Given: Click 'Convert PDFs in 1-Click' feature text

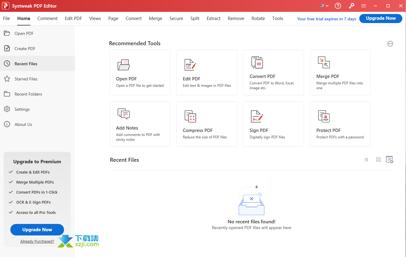Looking at the screenshot, I should click(x=37, y=192).
